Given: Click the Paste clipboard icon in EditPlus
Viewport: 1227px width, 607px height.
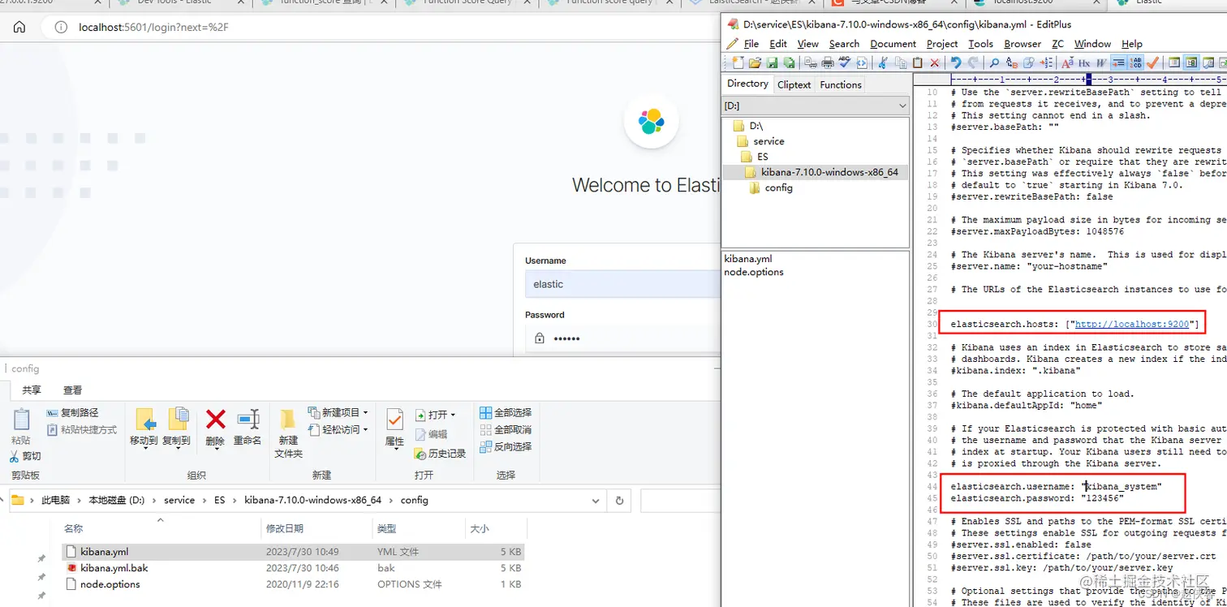Looking at the screenshot, I should [918, 62].
